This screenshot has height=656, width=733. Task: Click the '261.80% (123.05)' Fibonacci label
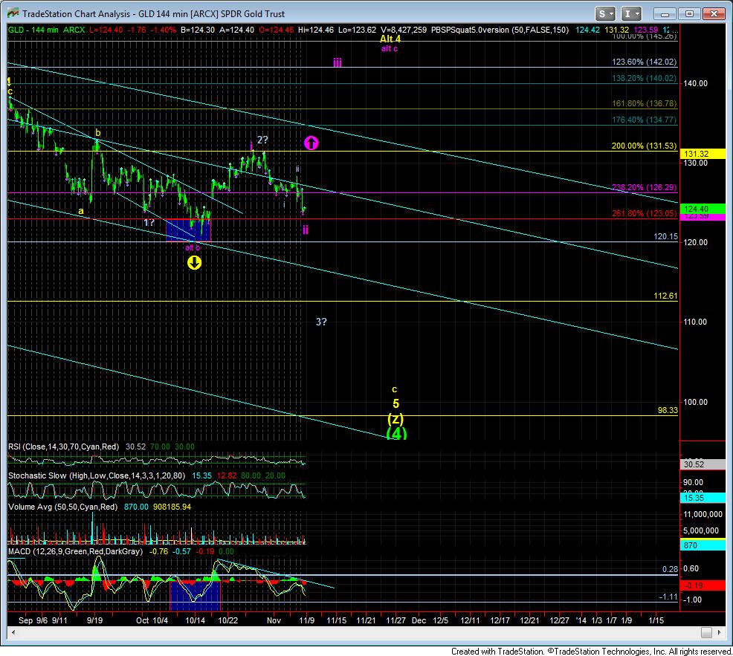pos(645,213)
